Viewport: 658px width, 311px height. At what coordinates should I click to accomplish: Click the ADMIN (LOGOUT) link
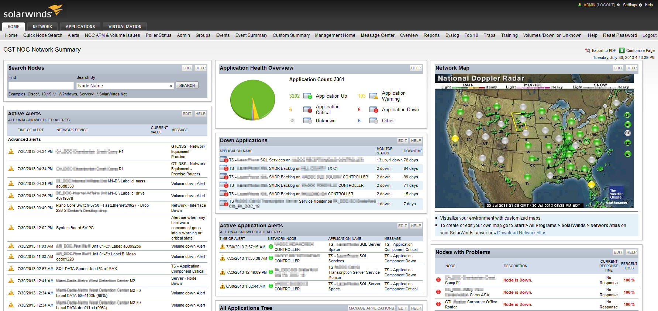pos(599,5)
